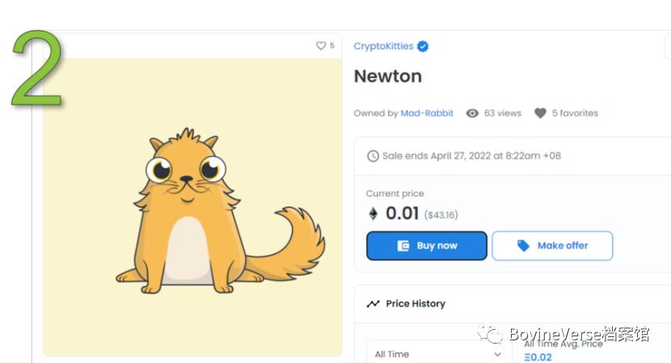Viewport: 671px width, 363px height.
Task: Open the Mad-Rabbit owner profile
Action: tap(427, 113)
